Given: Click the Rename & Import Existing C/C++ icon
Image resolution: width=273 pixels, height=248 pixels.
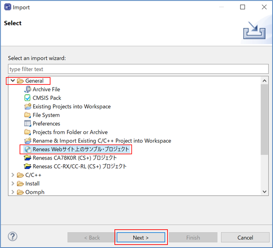Looking at the screenshot, I should click(28, 141).
